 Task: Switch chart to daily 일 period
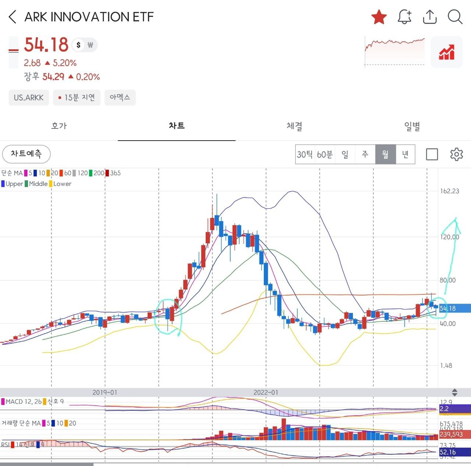(x=345, y=154)
